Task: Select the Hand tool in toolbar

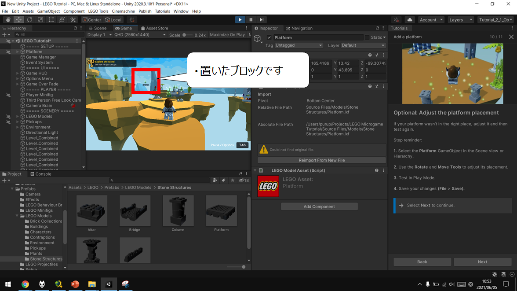Action: click(x=8, y=20)
